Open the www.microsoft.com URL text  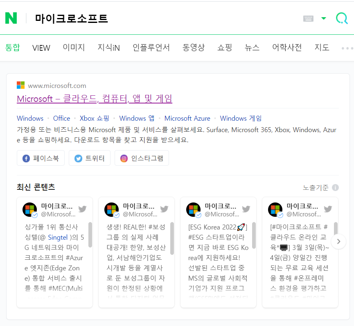(x=57, y=86)
